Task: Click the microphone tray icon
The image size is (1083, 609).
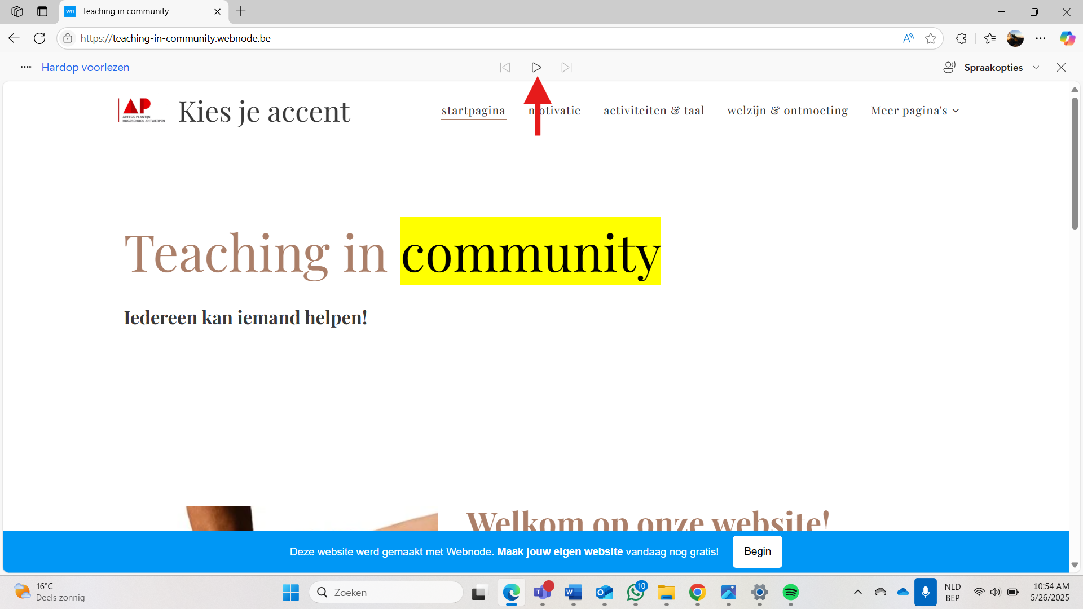Action: click(926, 592)
